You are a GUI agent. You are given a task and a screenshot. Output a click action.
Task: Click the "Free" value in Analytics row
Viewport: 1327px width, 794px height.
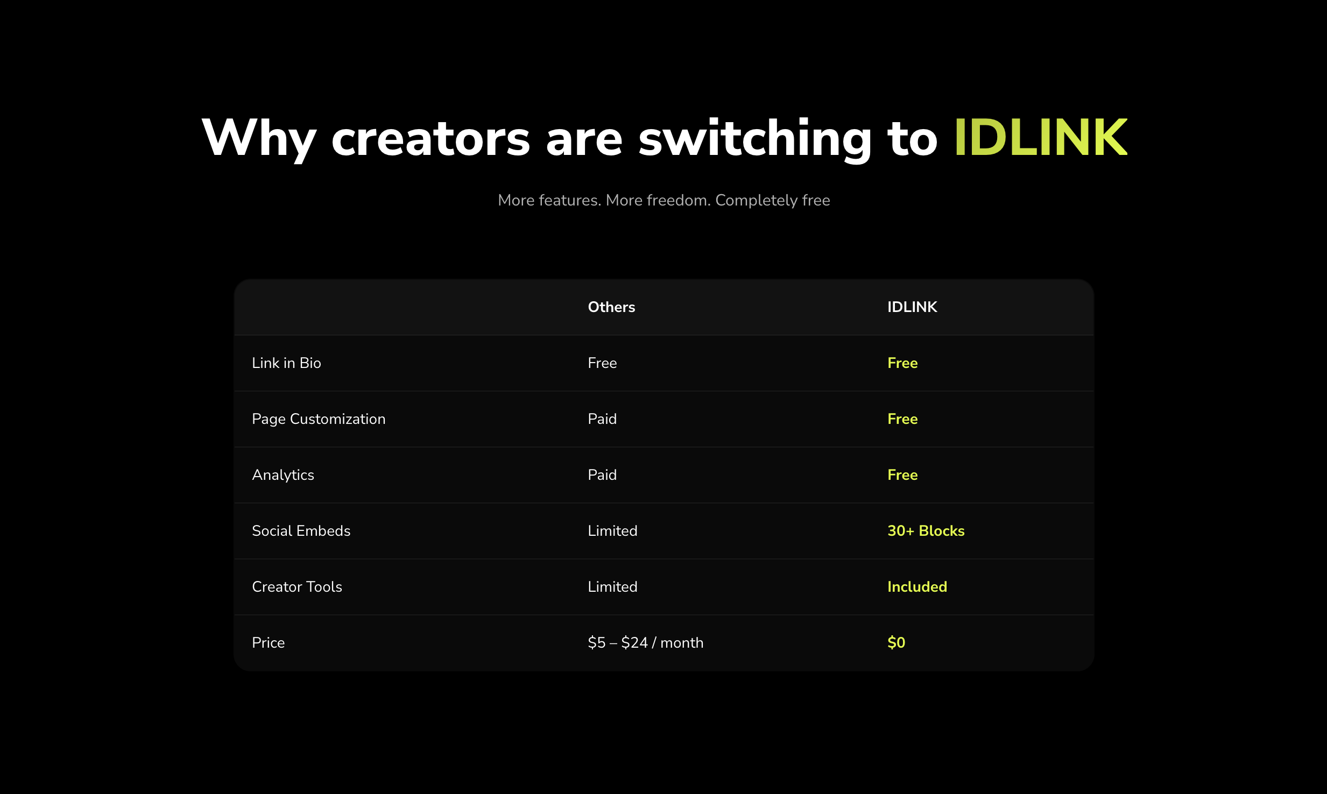click(x=902, y=474)
